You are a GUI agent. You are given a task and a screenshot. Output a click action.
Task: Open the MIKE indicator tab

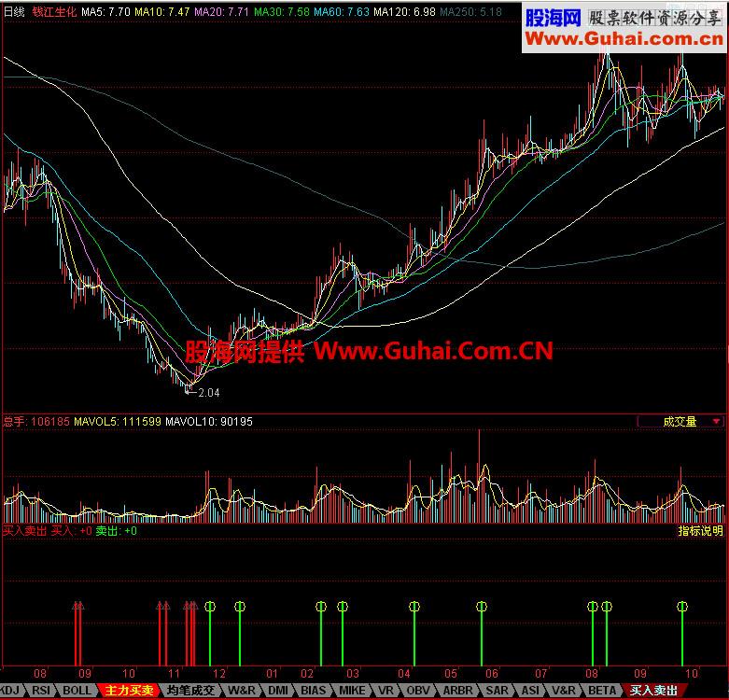click(x=352, y=691)
